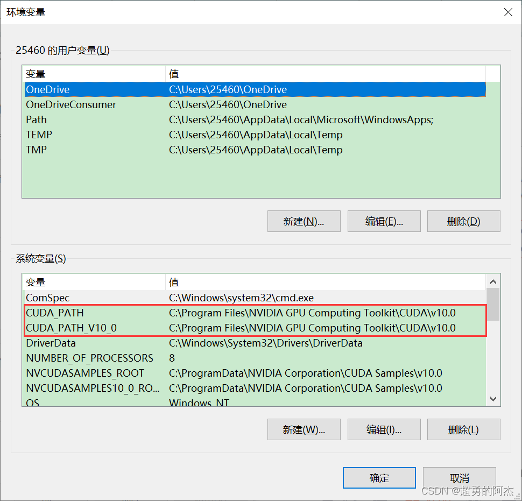Click 删除(L) button for system variables
Screen dimensions: 522x501
pos(463,429)
